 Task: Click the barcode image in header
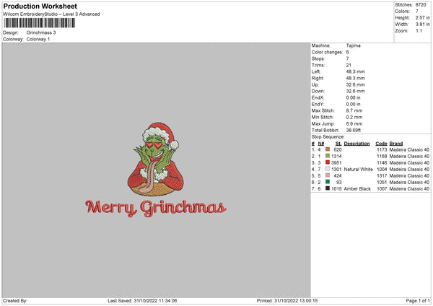39,23
